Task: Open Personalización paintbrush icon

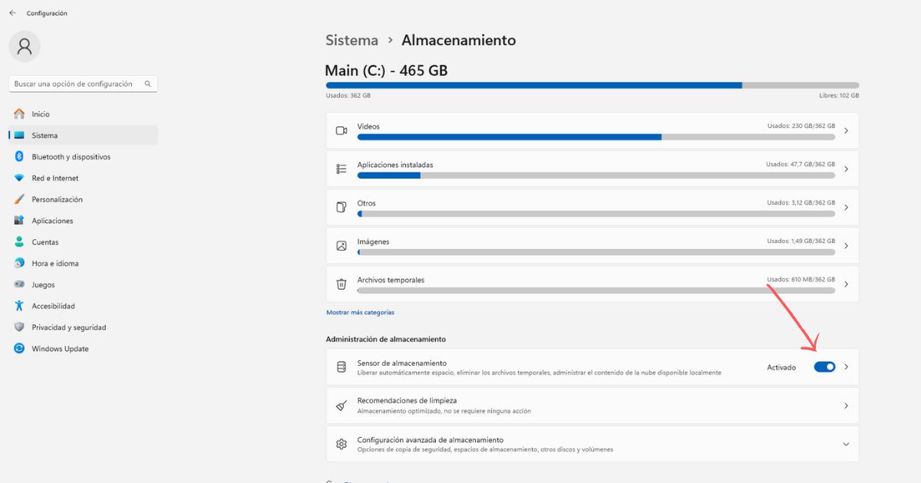Action: pos(19,199)
